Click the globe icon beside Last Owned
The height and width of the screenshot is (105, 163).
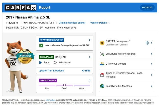pos(102,86)
